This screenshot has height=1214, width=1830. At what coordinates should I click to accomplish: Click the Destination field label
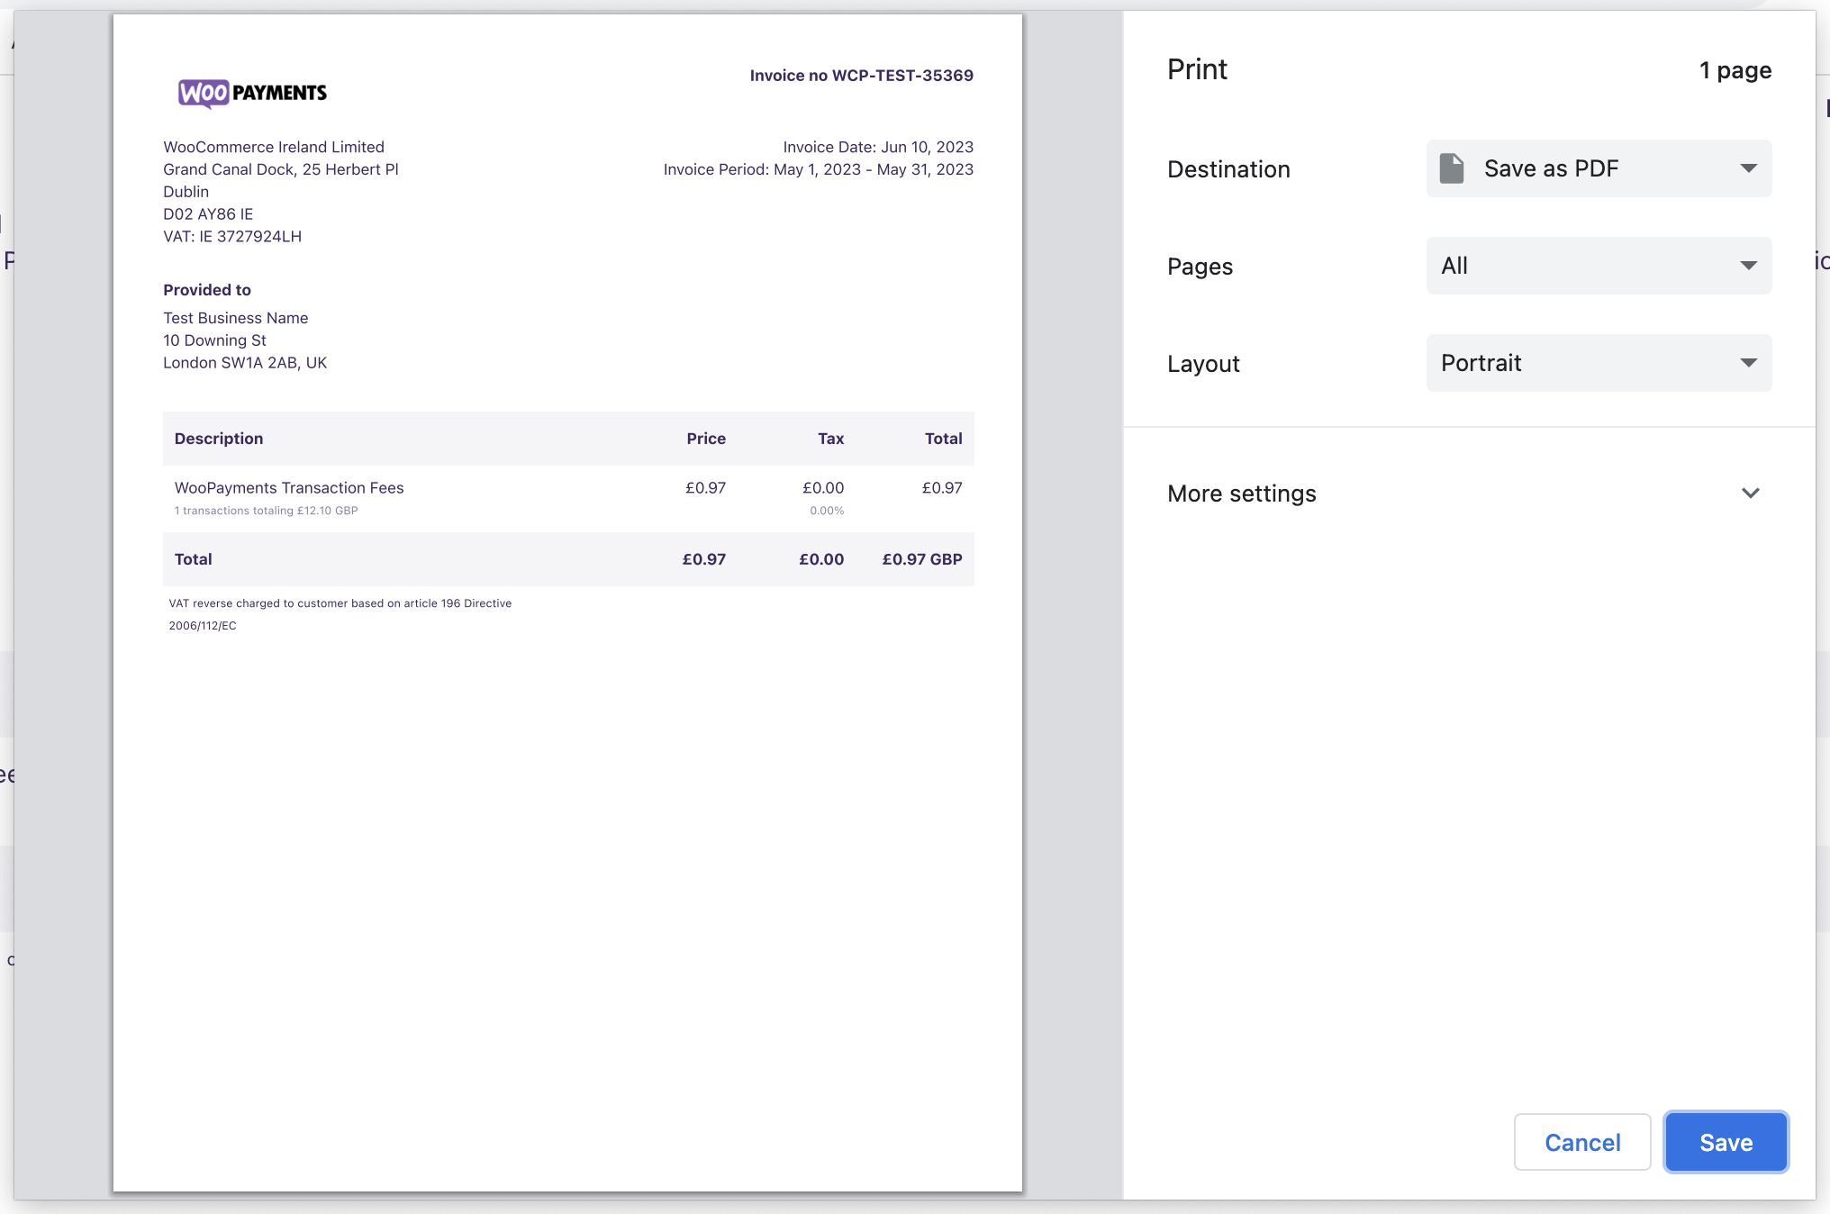(1228, 169)
